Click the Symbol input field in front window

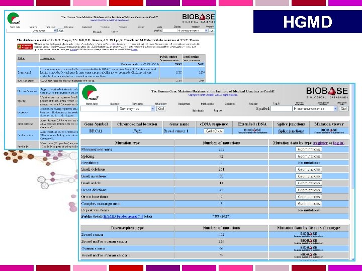pyautogui.click(x=281, y=108)
